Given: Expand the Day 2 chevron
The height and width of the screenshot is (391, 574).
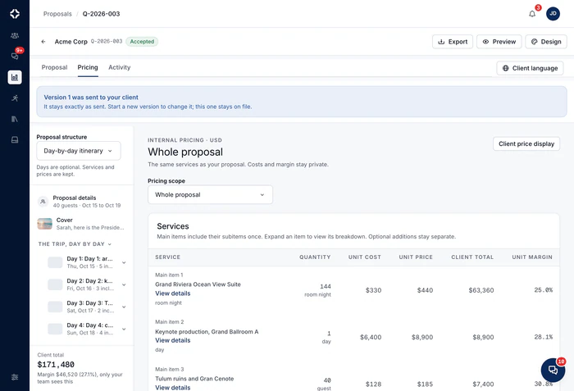Looking at the screenshot, I should coord(124,284).
